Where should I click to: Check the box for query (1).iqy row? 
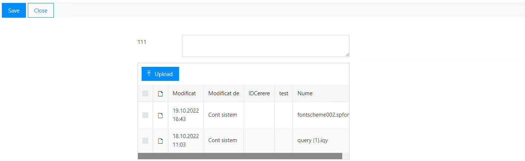[x=145, y=141]
